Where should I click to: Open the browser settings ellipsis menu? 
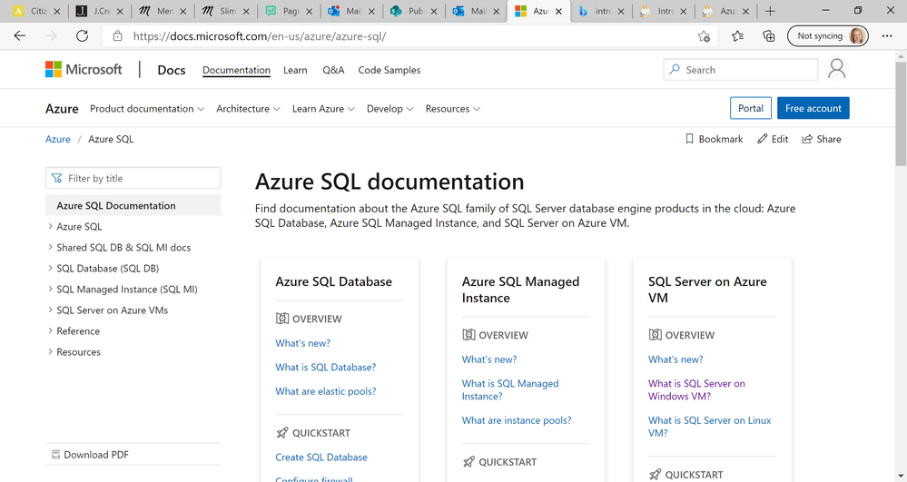(x=887, y=36)
